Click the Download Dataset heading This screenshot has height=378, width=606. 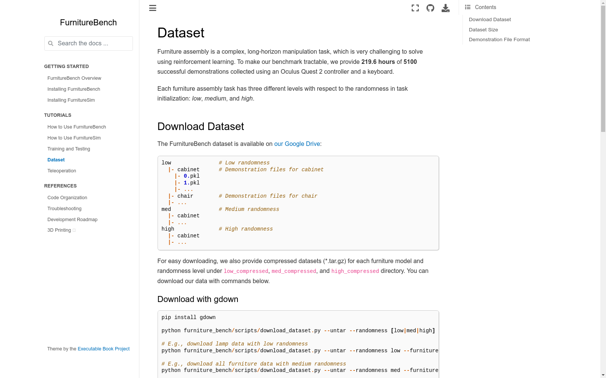tap(201, 127)
